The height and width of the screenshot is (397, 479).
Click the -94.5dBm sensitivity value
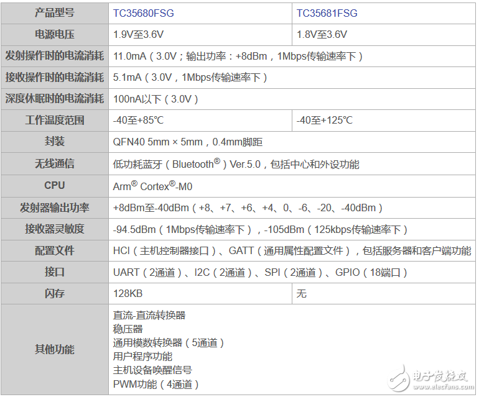tap(260, 229)
